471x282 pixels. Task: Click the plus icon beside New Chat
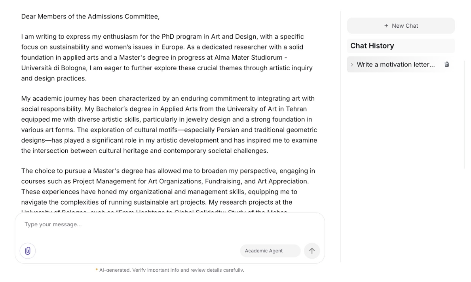click(386, 26)
